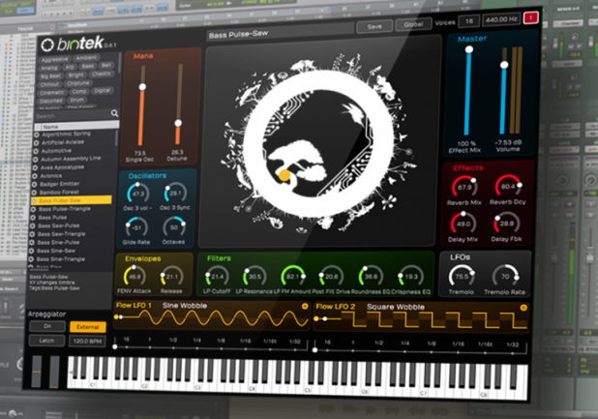The image size is (598, 419).
Task: Click the preset icon beside Bass Sine-Pulse
Action: (33, 243)
